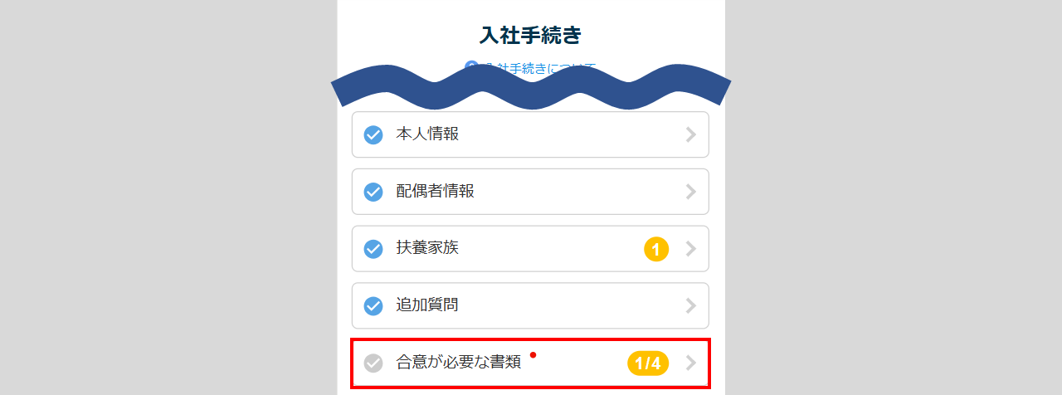Viewport: 1062px width, 395px height.
Task: Click the yellow 1/4 badge on 合意が必要な書類
Action: click(648, 363)
